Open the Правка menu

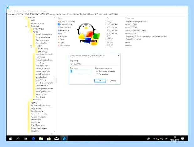(x=17, y=11)
